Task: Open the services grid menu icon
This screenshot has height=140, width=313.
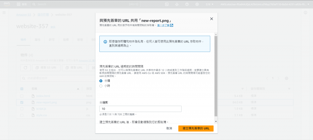Action: point(19,4)
